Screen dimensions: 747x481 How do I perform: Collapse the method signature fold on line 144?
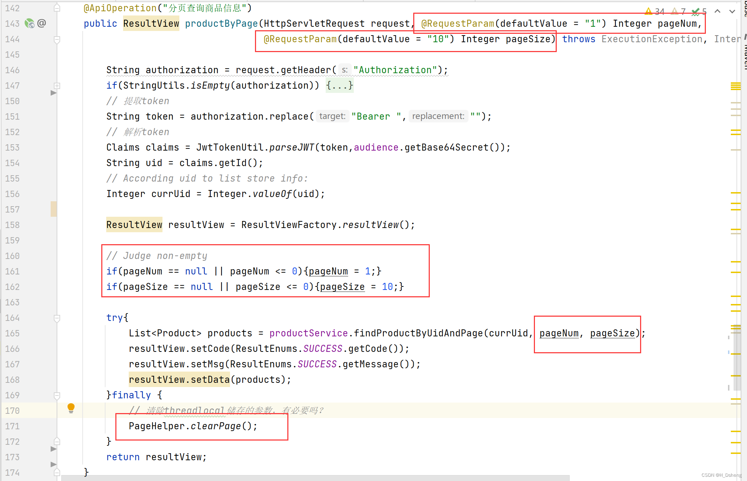(57, 39)
